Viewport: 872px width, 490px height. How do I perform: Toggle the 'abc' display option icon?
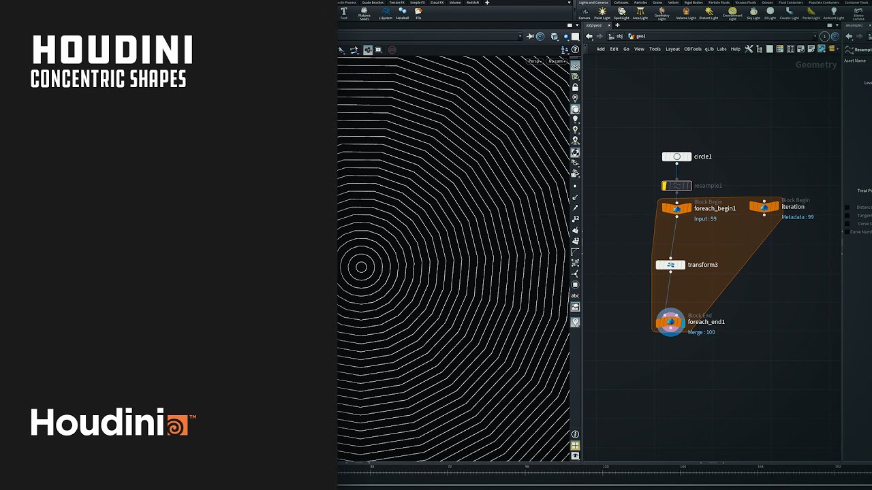575,295
